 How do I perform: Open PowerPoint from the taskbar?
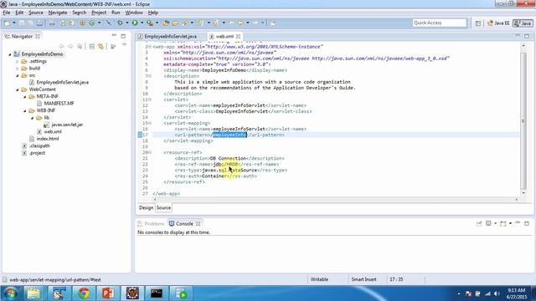pos(108,293)
